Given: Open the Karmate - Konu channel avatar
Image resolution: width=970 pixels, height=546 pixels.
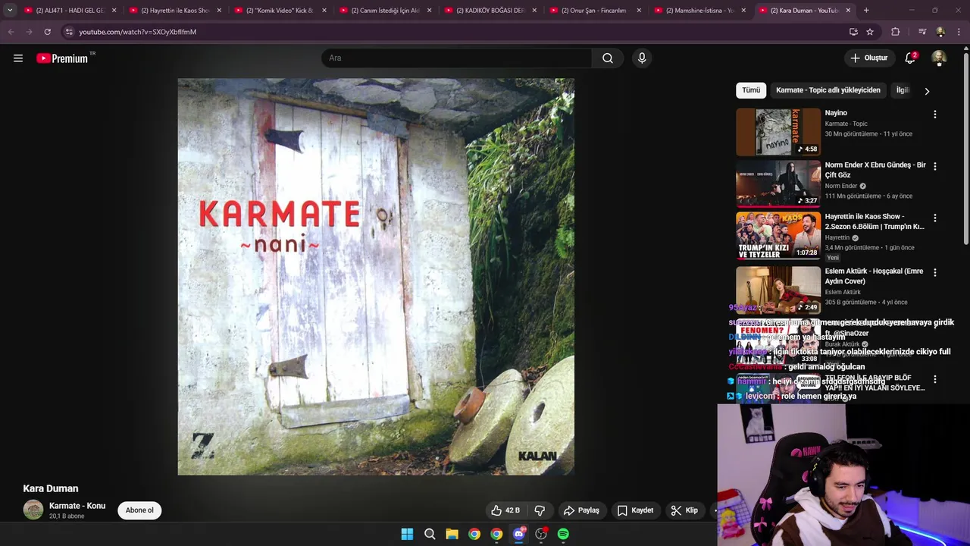Looking at the screenshot, I should [x=33, y=510].
